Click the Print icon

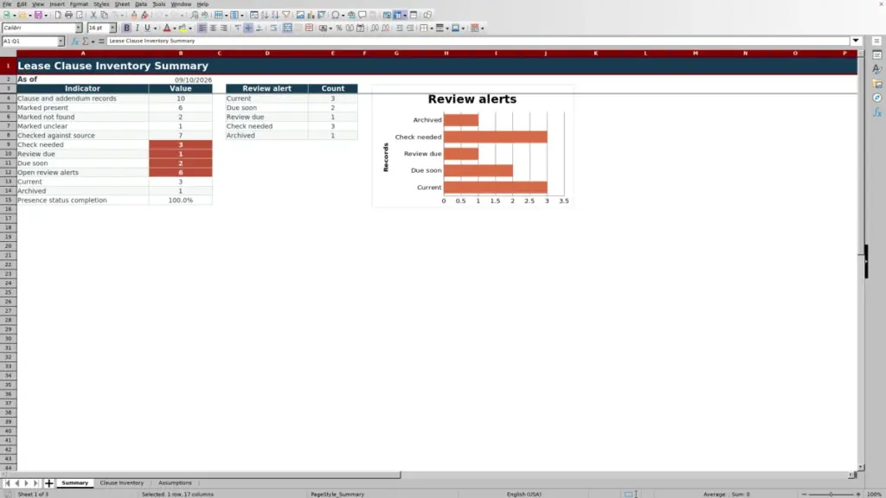pos(68,15)
